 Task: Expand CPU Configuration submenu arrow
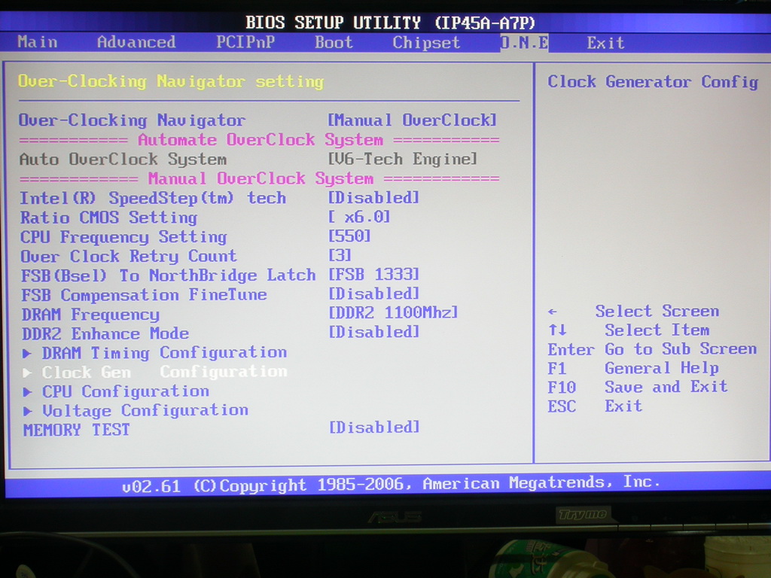28,391
